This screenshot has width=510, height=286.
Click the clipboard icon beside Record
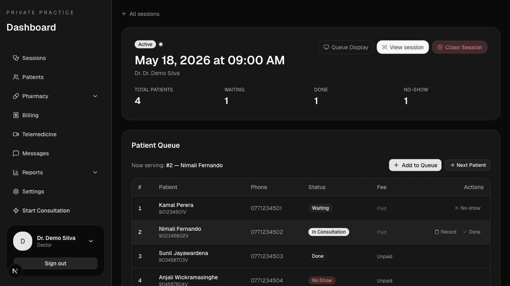point(437,232)
